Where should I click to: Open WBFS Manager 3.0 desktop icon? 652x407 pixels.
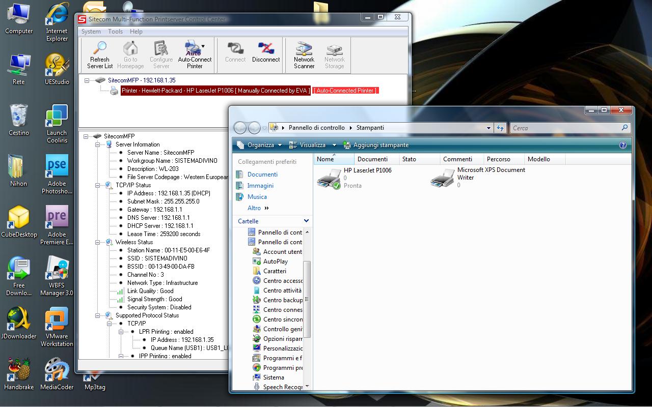click(x=57, y=277)
